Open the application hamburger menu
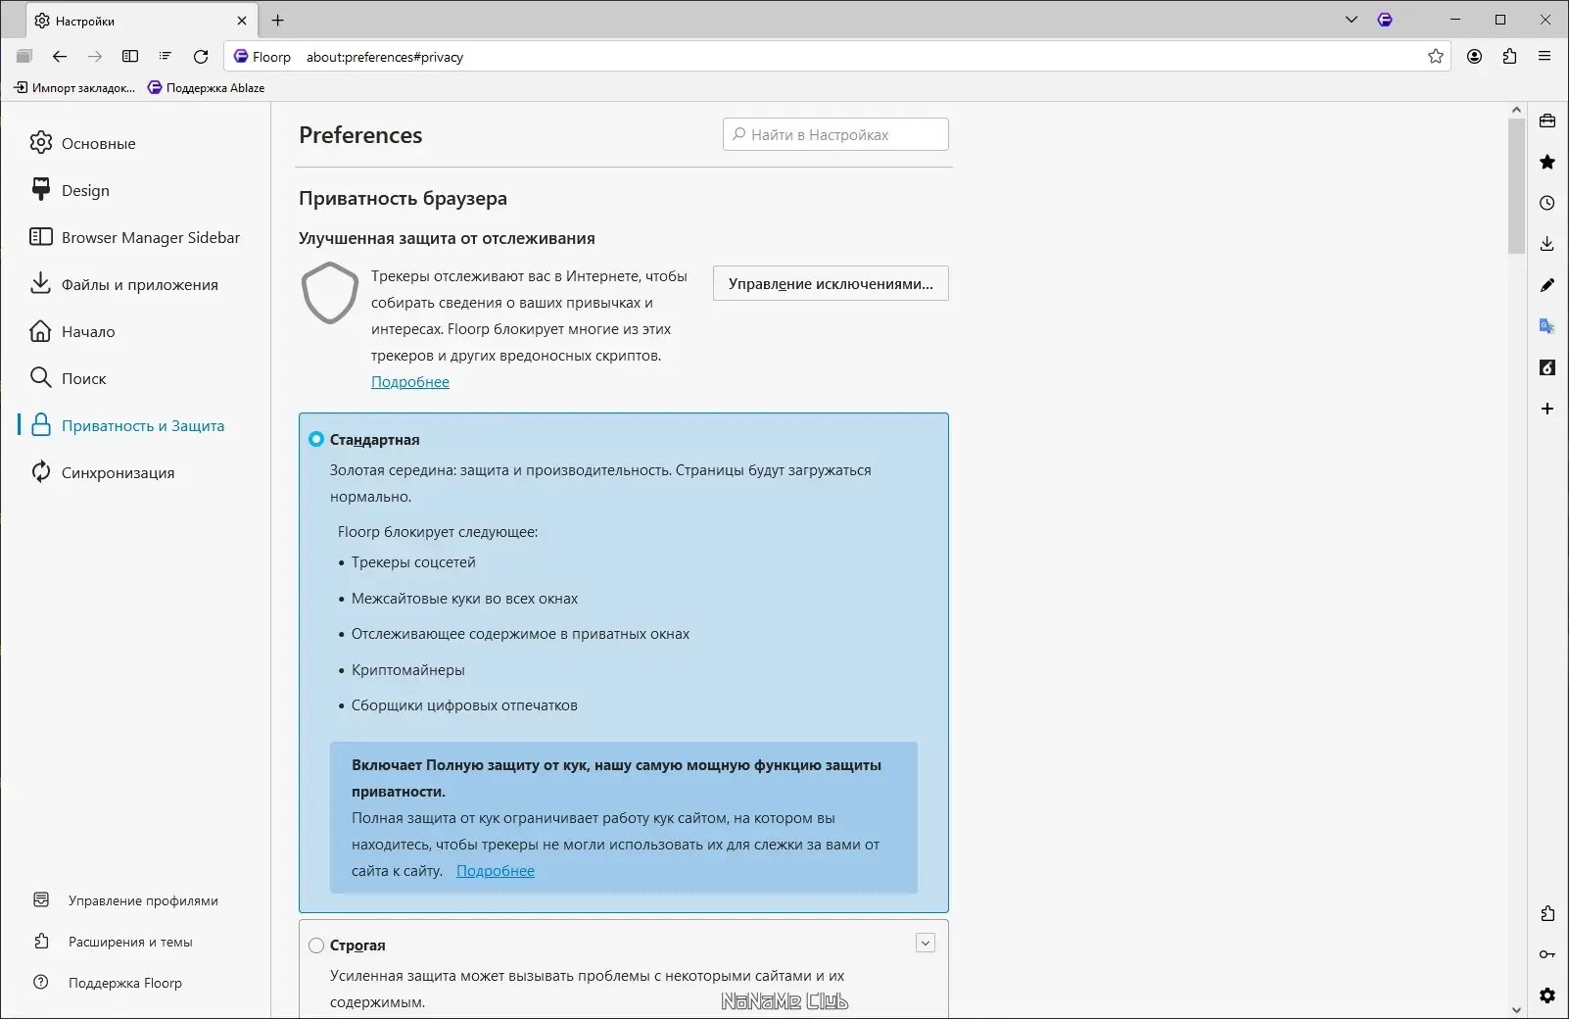The height and width of the screenshot is (1019, 1569). coord(1545,57)
